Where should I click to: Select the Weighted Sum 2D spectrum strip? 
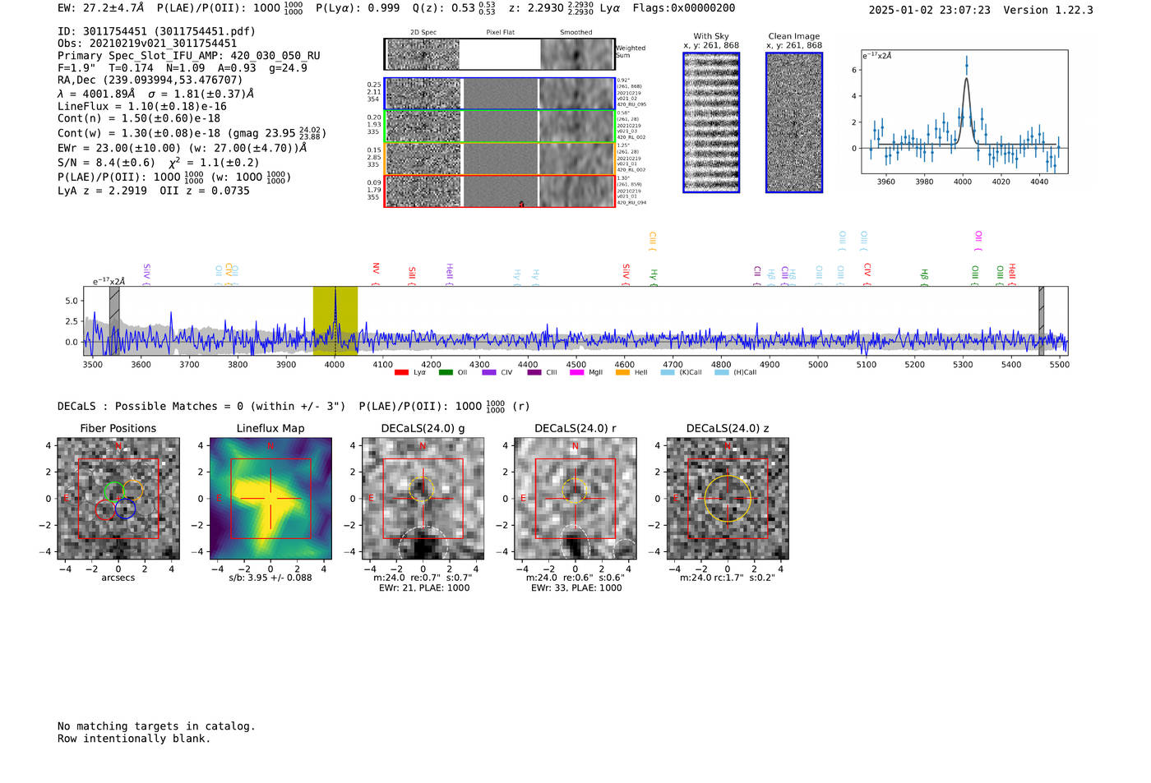point(500,54)
